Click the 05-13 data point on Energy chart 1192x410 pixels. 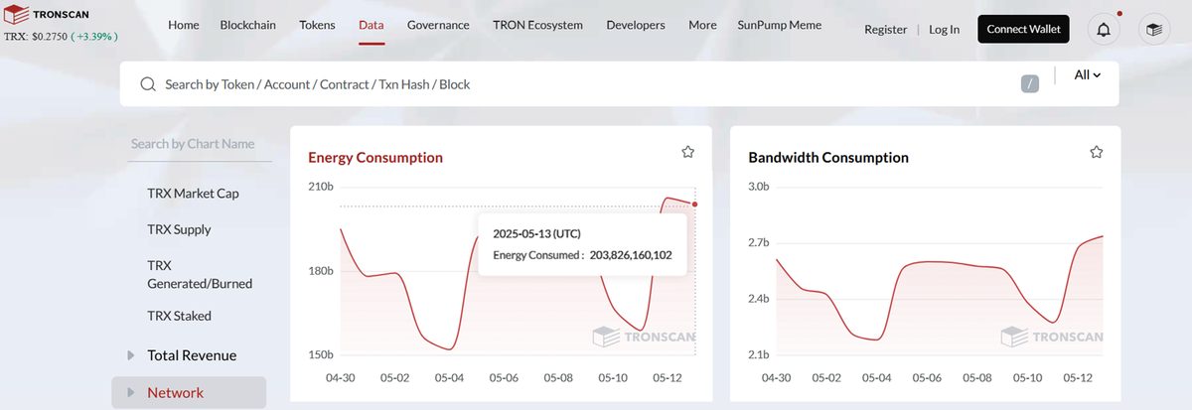(694, 205)
